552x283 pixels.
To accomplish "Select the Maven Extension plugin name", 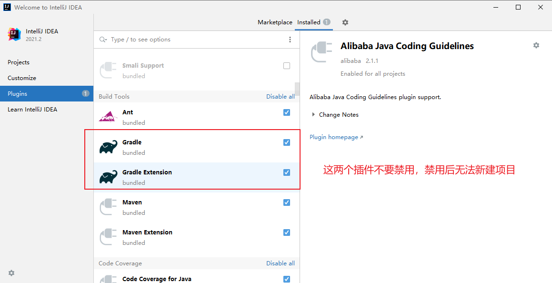I will [x=147, y=232].
